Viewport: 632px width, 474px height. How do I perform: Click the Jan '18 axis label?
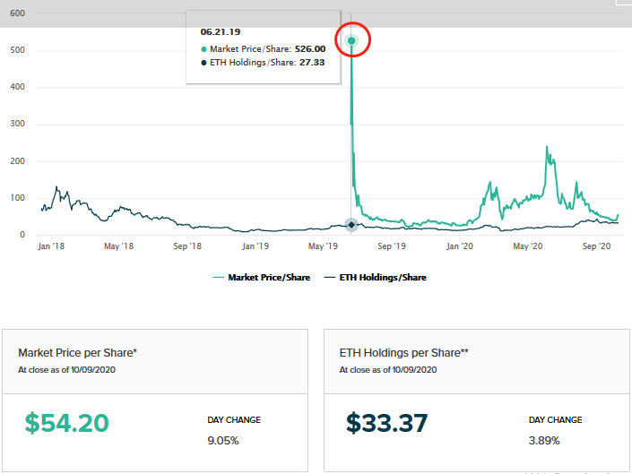coord(51,246)
